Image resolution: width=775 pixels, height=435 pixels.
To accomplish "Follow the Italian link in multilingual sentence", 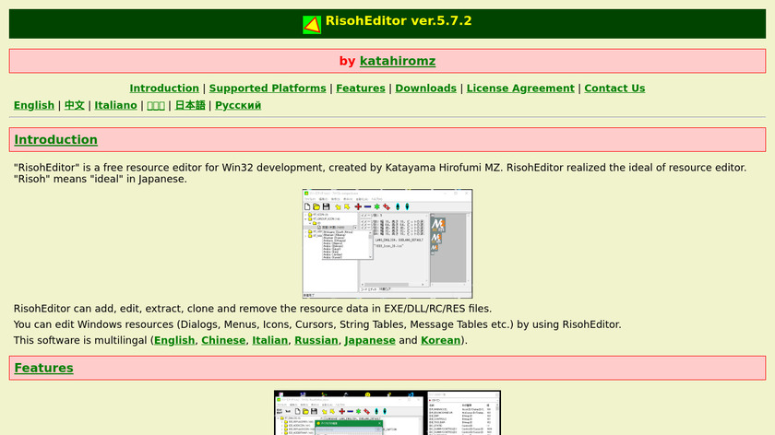I will [269, 340].
